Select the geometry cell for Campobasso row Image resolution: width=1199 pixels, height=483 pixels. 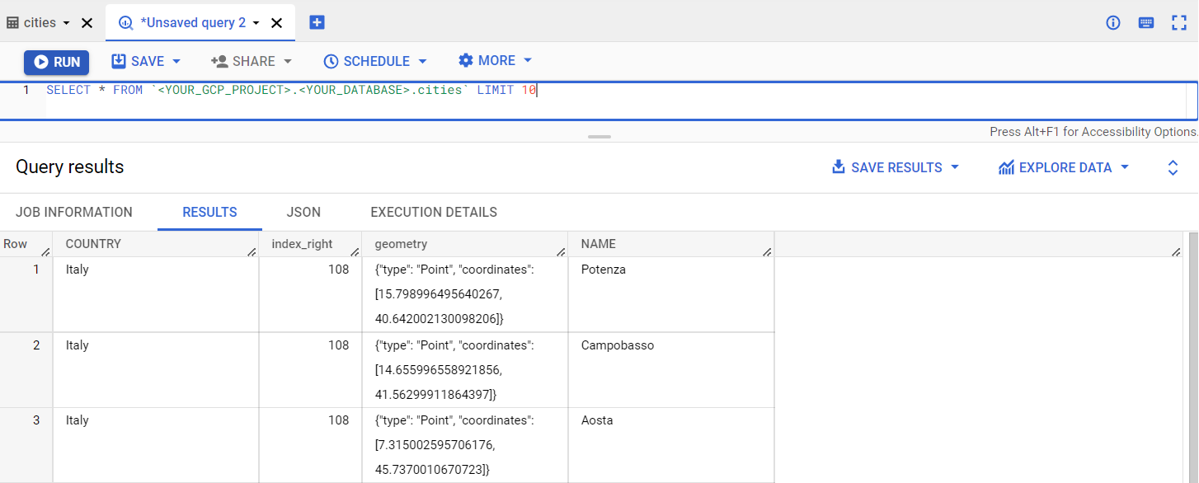464,370
